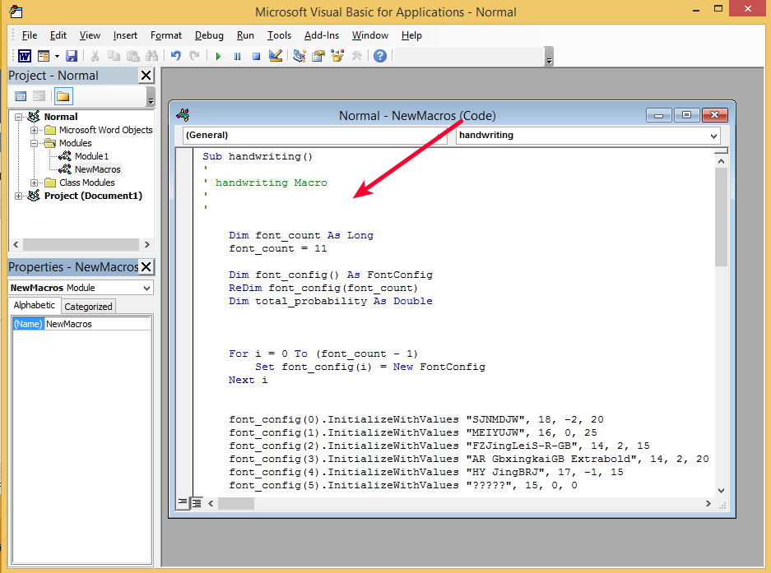Expand the Project (Document1) tree node

click(19, 196)
